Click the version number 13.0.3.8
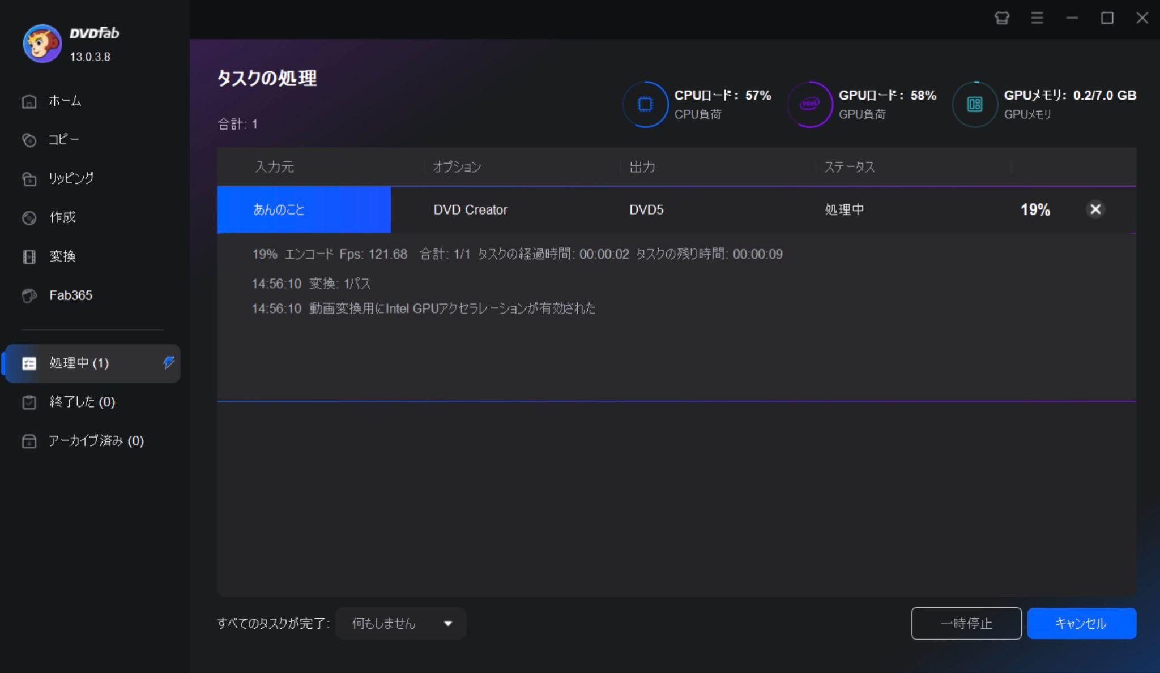Viewport: 1160px width, 673px height. pos(90,57)
